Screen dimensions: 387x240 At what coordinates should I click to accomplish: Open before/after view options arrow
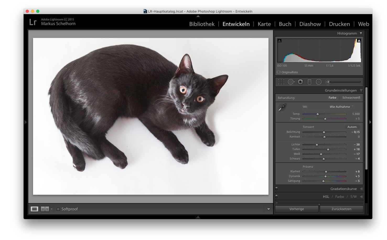52,209
